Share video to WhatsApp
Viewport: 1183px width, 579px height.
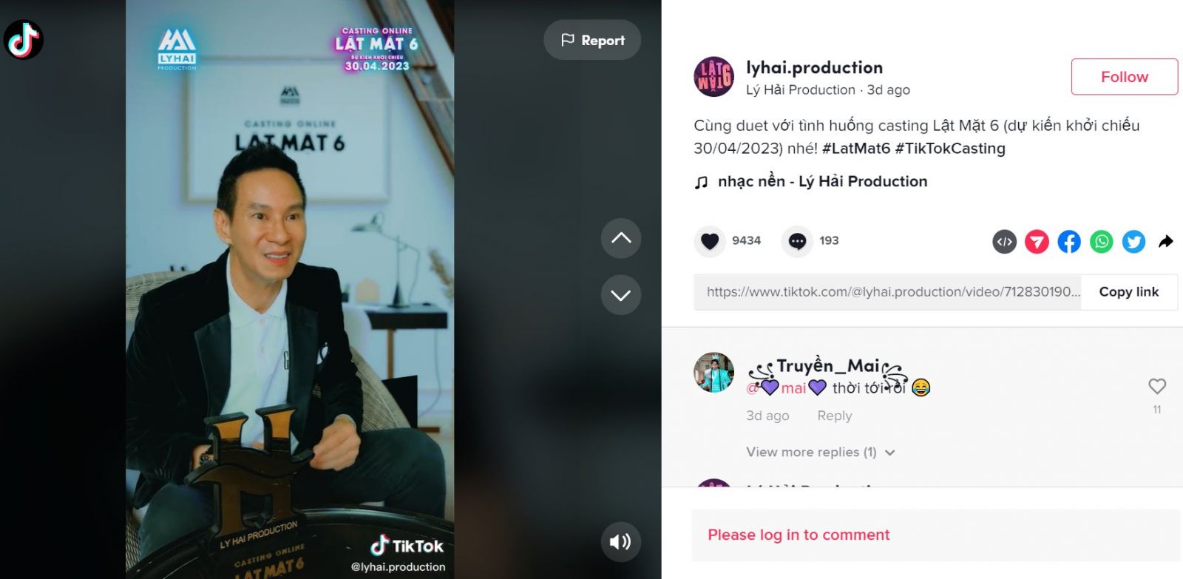(1102, 242)
